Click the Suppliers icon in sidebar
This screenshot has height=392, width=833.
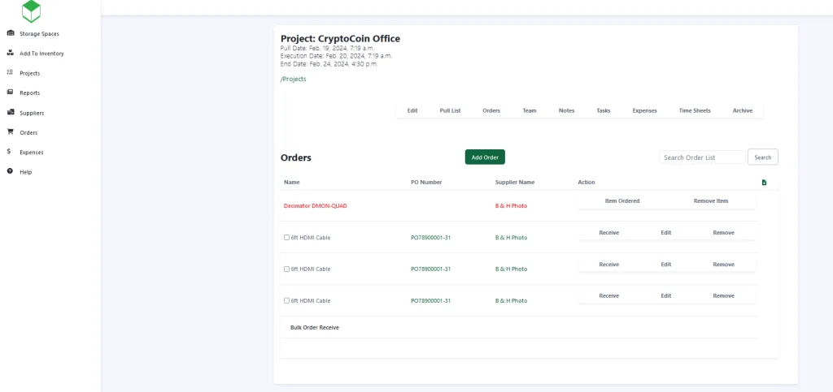coord(10,112)
